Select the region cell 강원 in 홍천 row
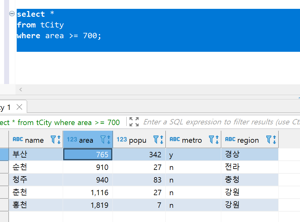This screenshot has width=300, height=222. (250, 205)
